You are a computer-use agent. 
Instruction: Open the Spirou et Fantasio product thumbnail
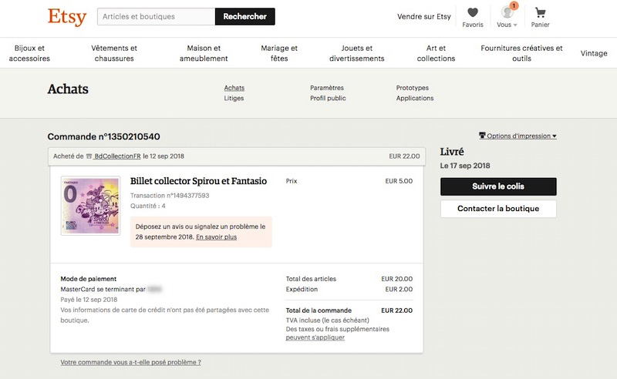pos(90,205)
